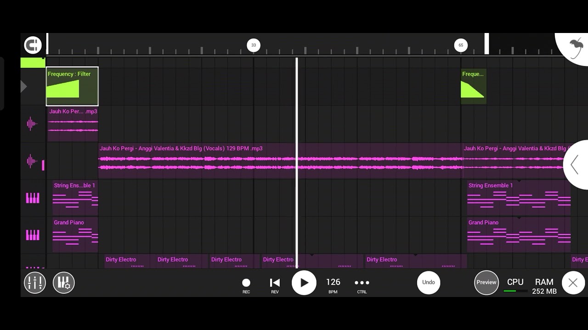Select the vocals audio track waveform icon
Screen dimensions: 588x330
click(32, 160)
